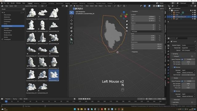The image size is (197, 111).
Task: Open the Render Engine dropdown
Action: coord(189,45)
